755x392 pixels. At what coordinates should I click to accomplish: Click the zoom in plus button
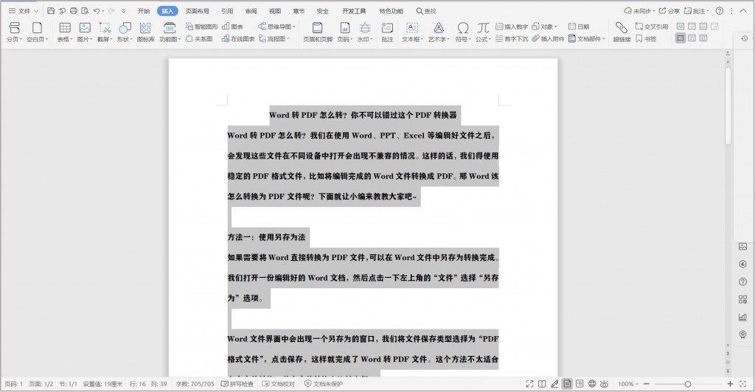(x=731, y=384)
